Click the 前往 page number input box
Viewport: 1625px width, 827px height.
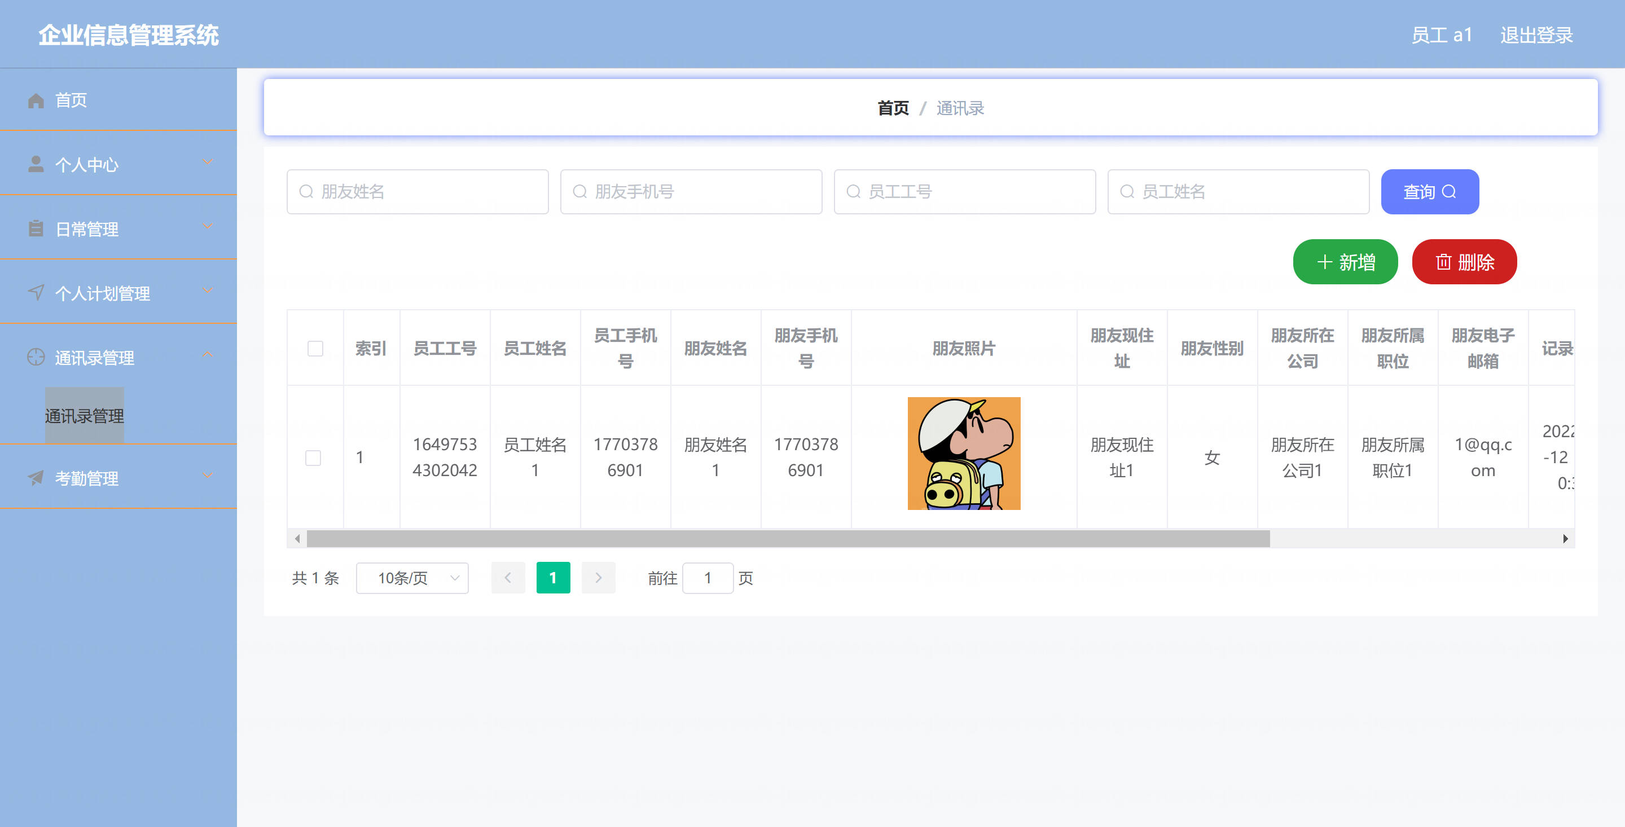pos(708,578)
